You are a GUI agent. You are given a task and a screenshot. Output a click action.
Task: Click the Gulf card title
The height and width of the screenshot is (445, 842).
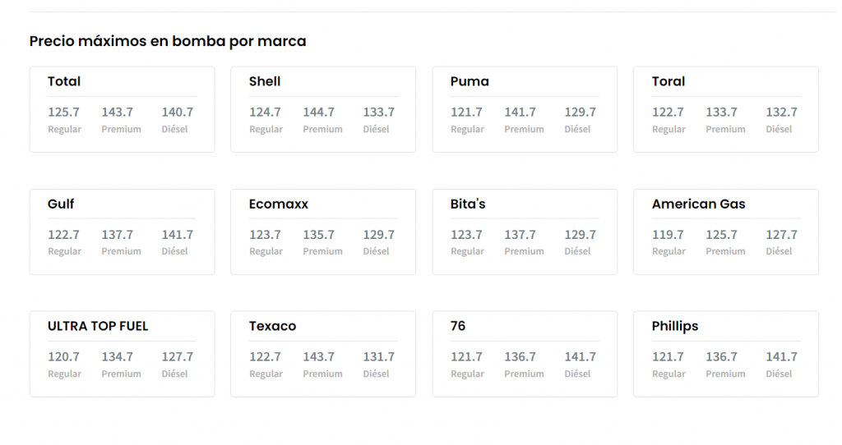[61, 204]
